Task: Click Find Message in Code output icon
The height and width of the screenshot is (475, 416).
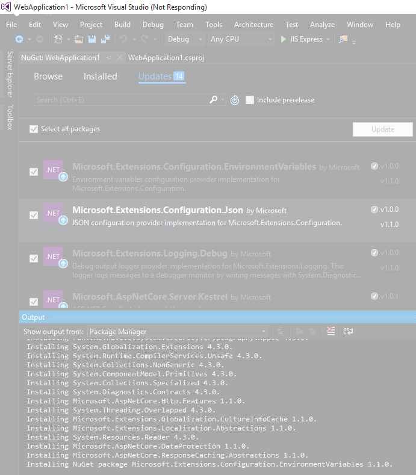Action: [x=282, y=331]
